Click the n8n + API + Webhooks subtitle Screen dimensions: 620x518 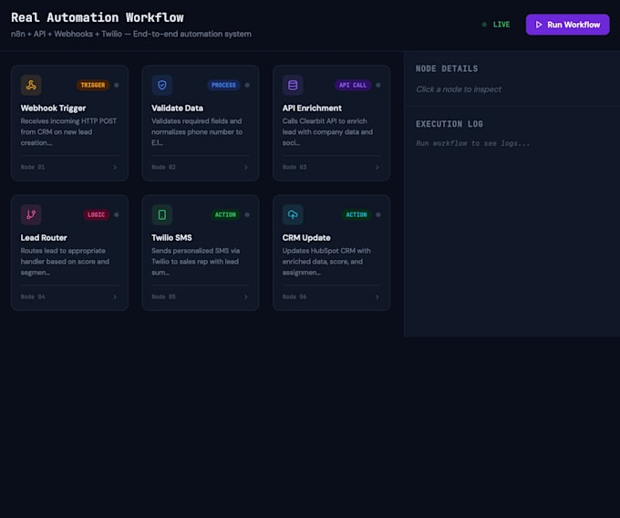click(x=131, y=34)
